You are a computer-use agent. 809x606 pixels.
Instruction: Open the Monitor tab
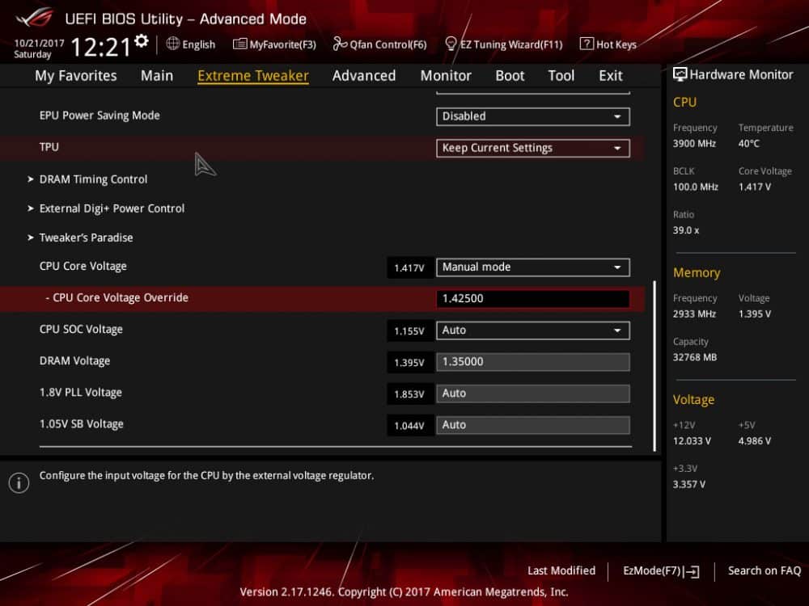point(446,76)
